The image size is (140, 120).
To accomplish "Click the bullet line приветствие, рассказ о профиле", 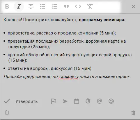I will pos(62,33).
